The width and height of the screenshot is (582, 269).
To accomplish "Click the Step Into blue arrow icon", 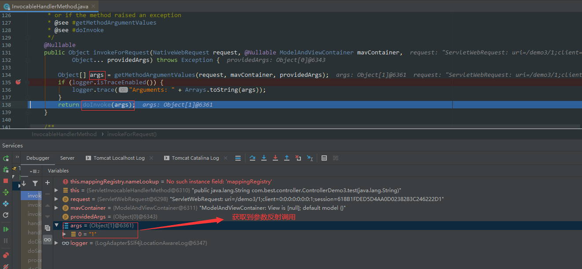I will point(264,158).
